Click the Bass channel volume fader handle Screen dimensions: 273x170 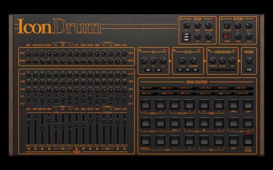tap(29, 122)
